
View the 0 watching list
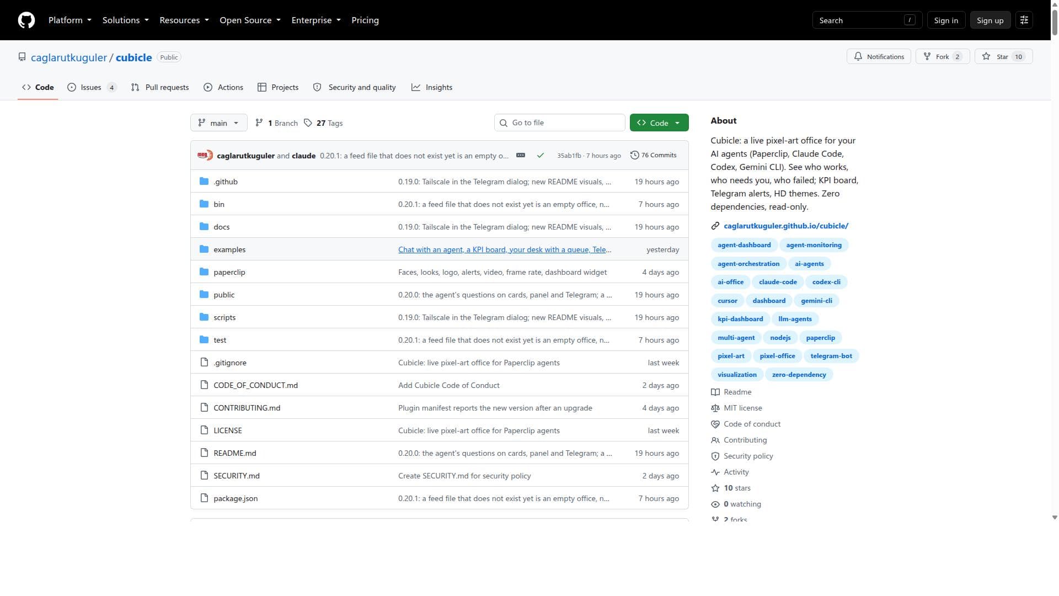click(x=736, y=504)
